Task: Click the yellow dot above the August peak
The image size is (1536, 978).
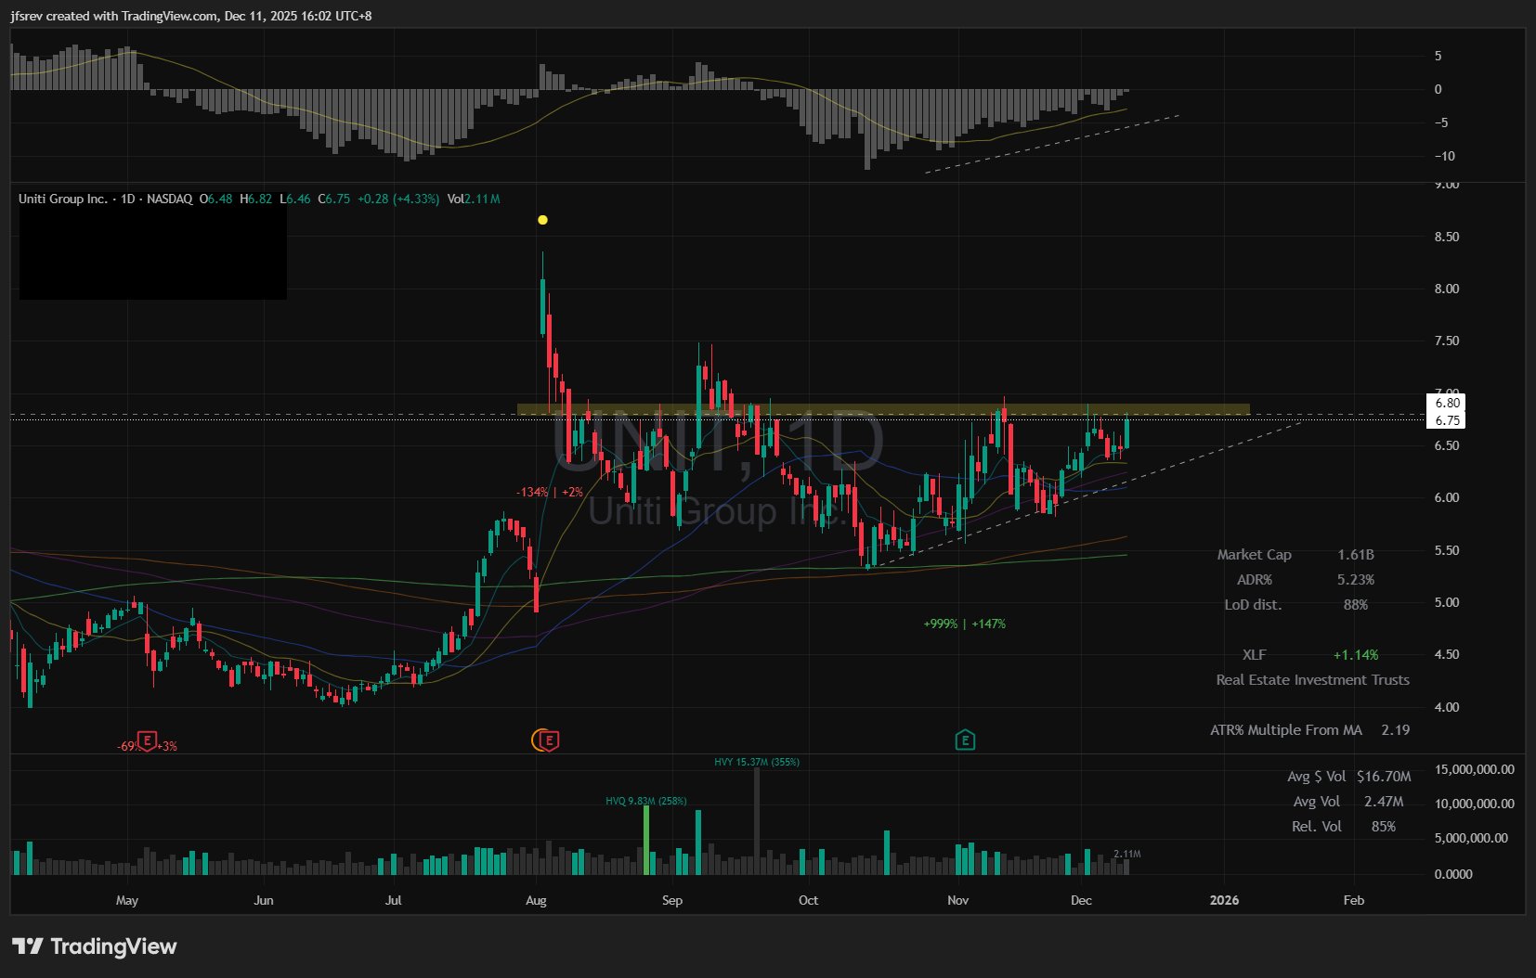Action: tap(542, 220)
